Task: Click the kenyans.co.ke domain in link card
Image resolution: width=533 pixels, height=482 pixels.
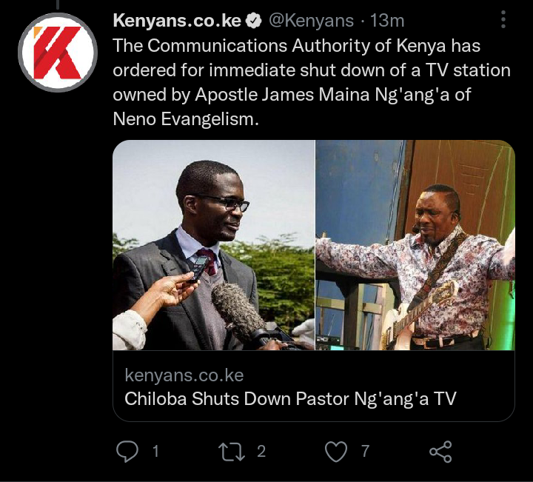Action: coord(184,375)
